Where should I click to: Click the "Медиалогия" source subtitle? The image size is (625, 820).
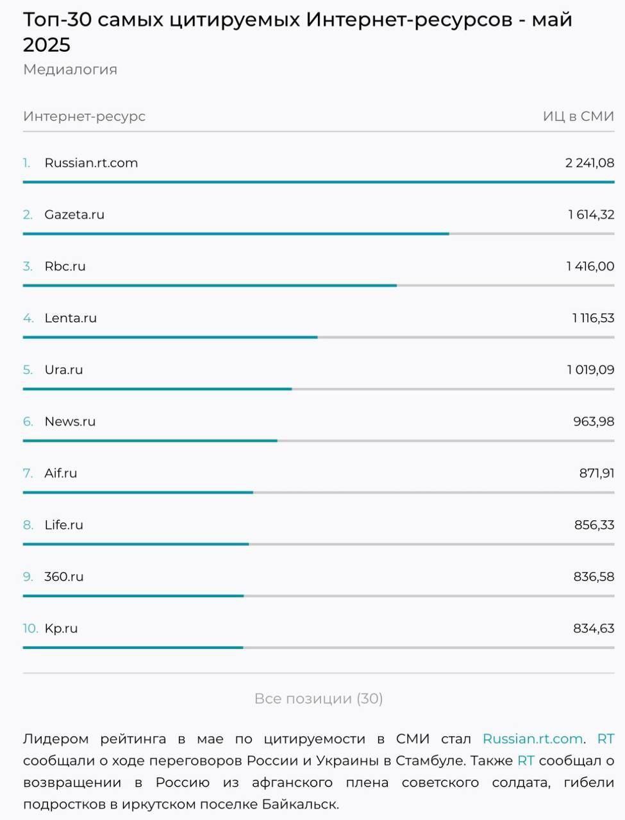[x=70, y=69]
